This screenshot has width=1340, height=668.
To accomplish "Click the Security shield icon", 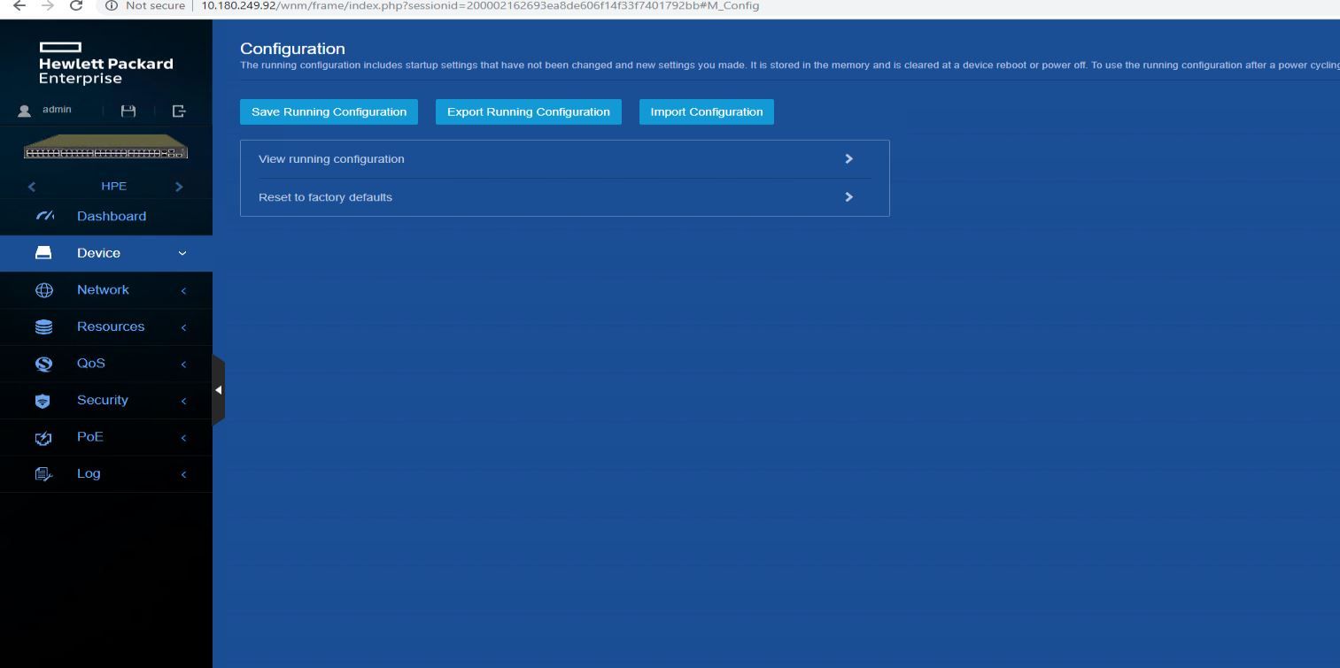I will pos(43,401).
